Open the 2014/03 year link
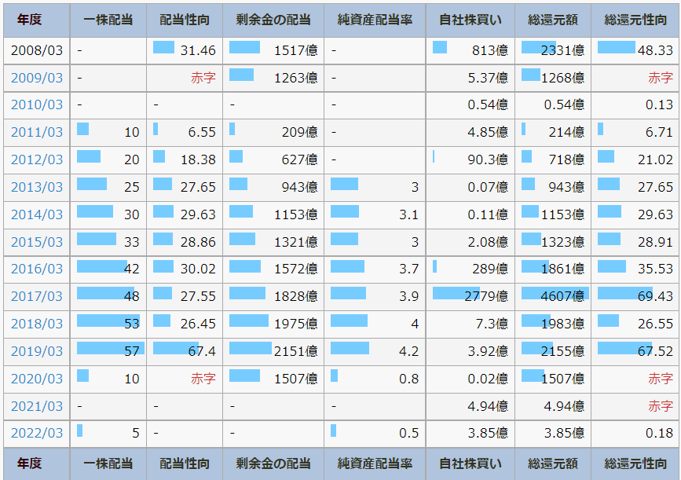This screenshot has height=480, width=681. 37,214
